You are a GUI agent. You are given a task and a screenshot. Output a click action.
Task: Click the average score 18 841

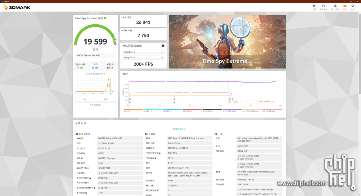tap(95, 68)
